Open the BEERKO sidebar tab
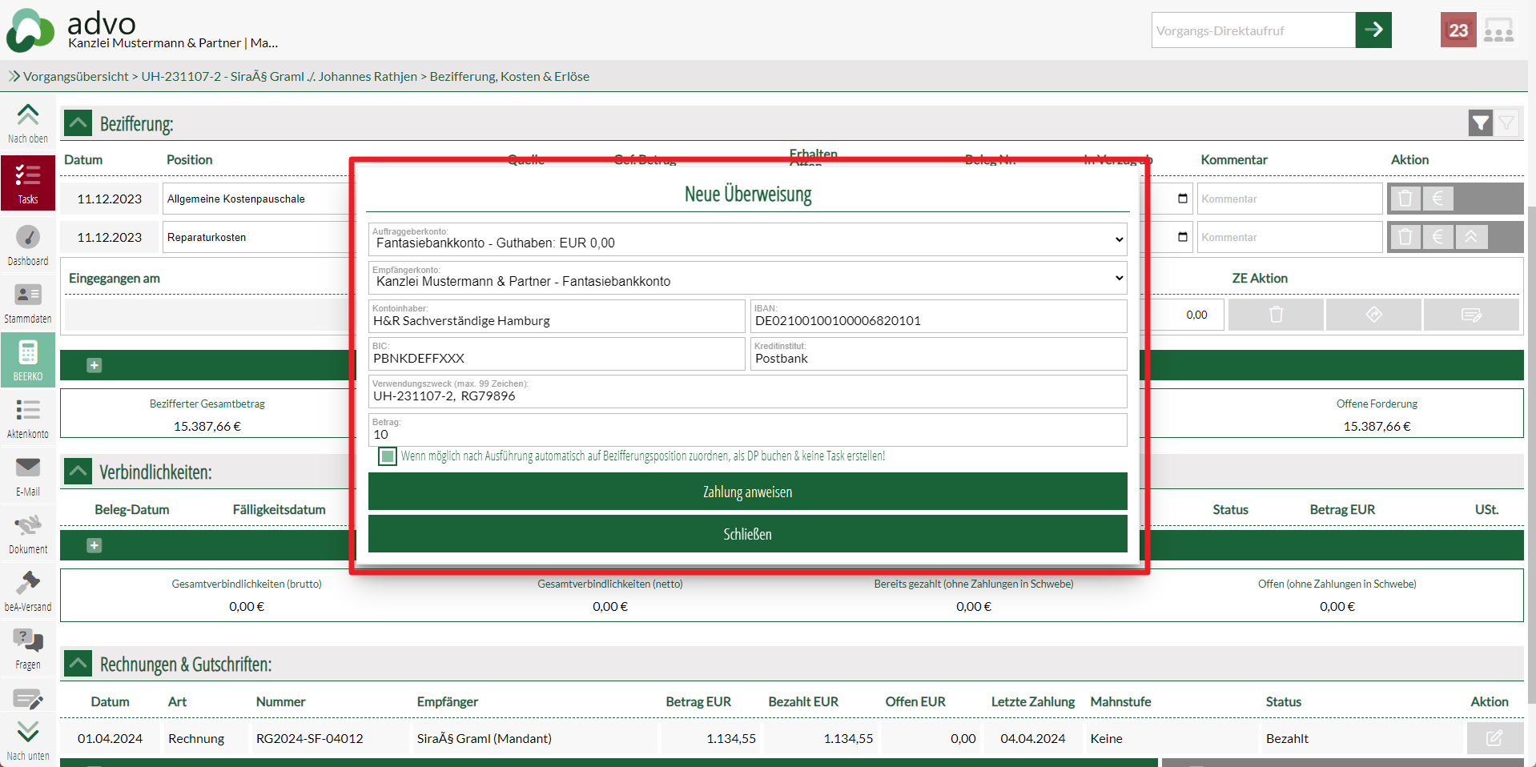The height and width of the screenshot is (767, 1536). pos(28,360)
